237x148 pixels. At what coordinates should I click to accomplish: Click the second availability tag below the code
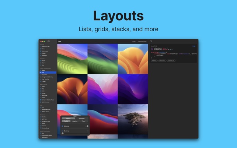[x=162, y=60]
